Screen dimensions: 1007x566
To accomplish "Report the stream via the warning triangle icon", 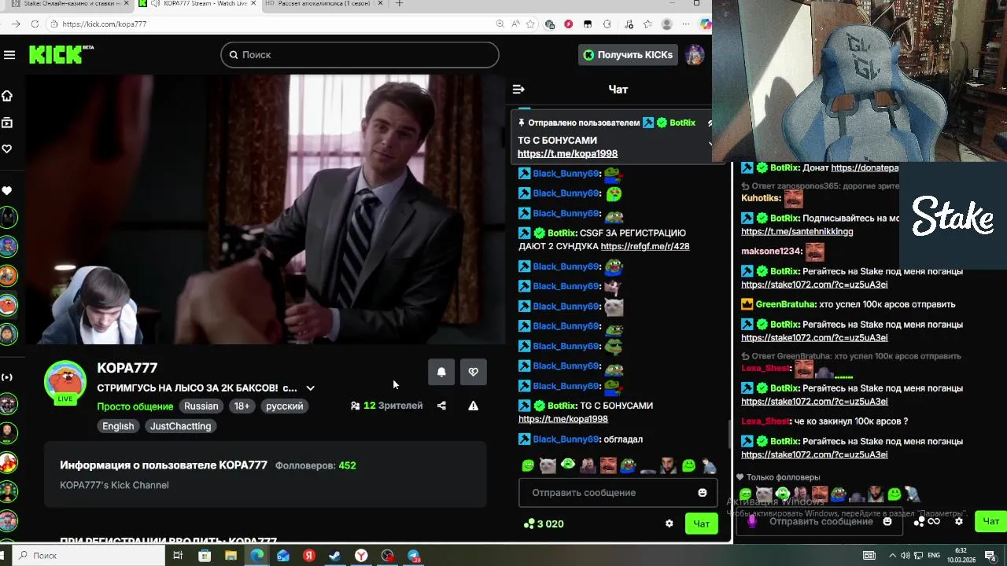I will pos(473,406).
